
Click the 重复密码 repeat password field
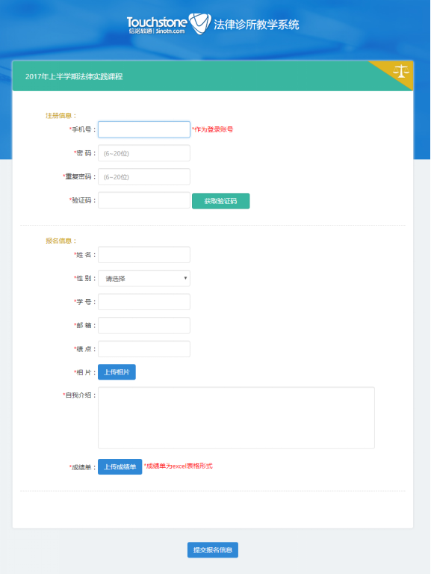point(144,177)
